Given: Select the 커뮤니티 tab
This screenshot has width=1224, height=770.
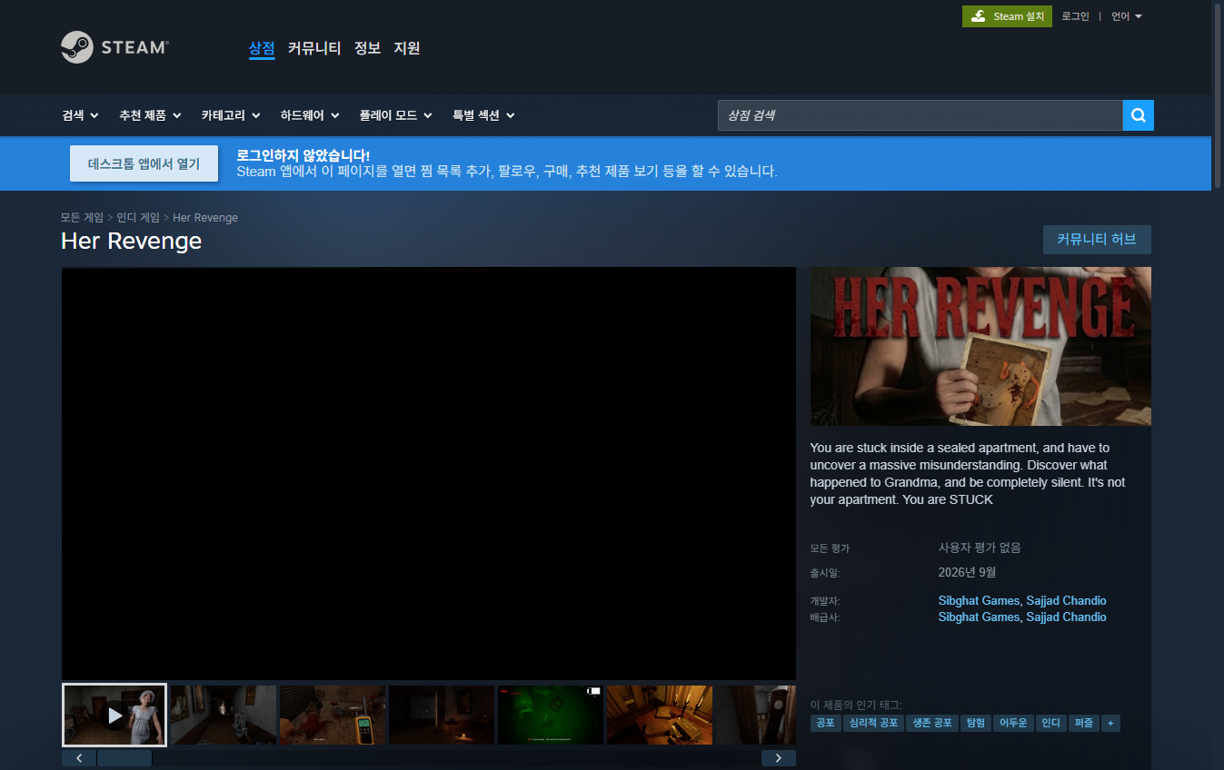Looking at the screenshot, I should coord(314,48).
